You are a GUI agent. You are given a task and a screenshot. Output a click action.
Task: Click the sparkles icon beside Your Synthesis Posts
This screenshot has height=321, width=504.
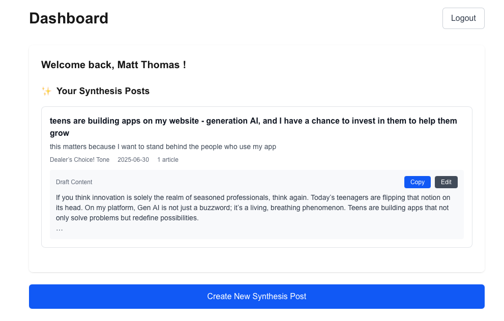coord(46,91)
